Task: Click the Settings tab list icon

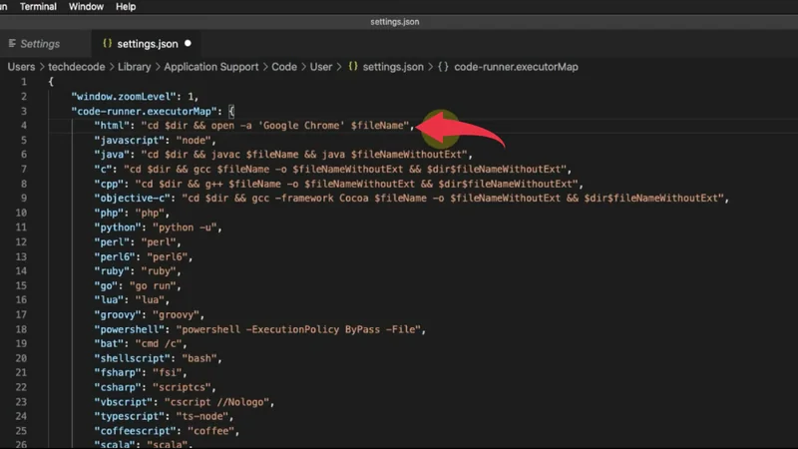Action: (12, 44)
